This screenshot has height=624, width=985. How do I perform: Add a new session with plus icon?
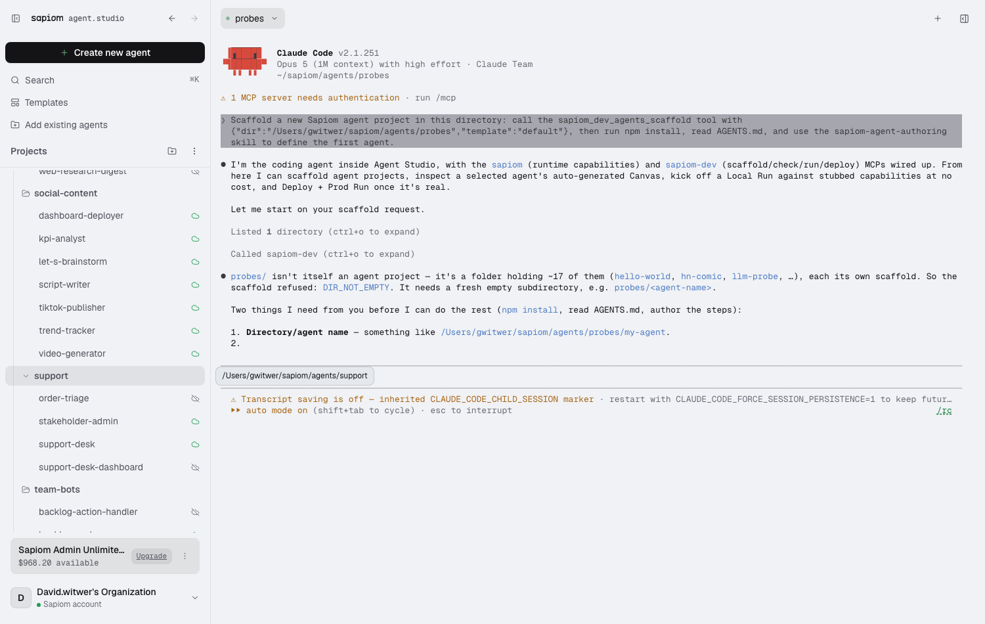[938, 18]
